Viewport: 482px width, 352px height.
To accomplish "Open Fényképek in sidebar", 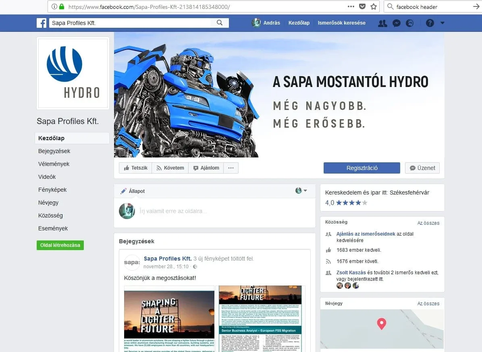I will (52, 190).
